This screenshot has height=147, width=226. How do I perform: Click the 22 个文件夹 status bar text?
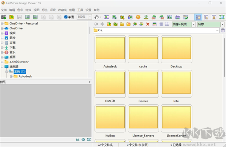click(105, 145)
